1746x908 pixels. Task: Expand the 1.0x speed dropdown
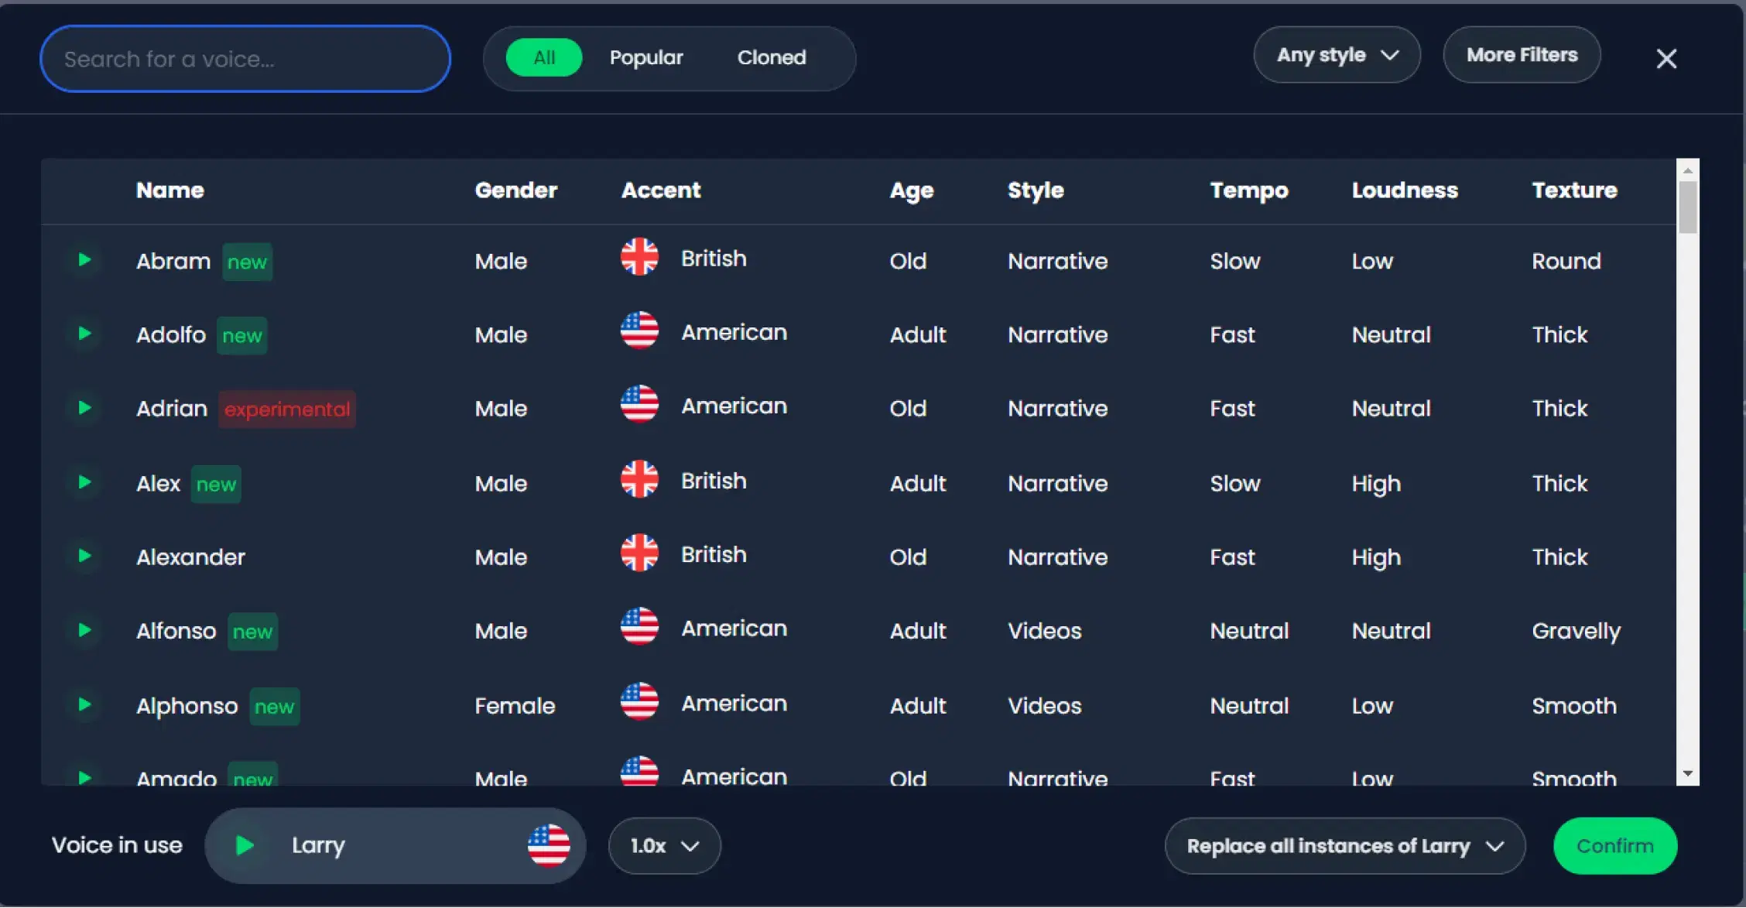click(x=664, y=845)
